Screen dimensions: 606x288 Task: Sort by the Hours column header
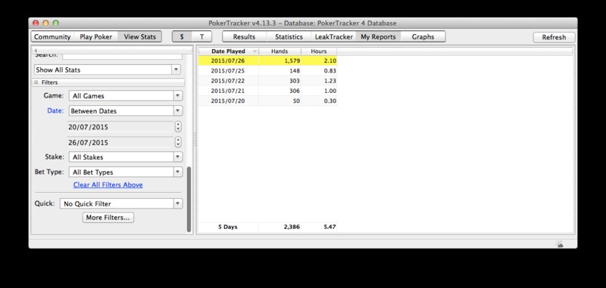(319, 51)
